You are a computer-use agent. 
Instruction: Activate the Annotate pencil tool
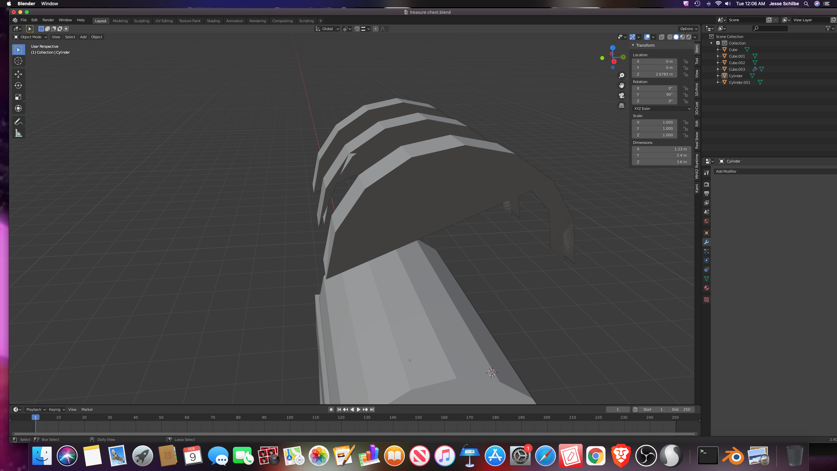point(18,122)
